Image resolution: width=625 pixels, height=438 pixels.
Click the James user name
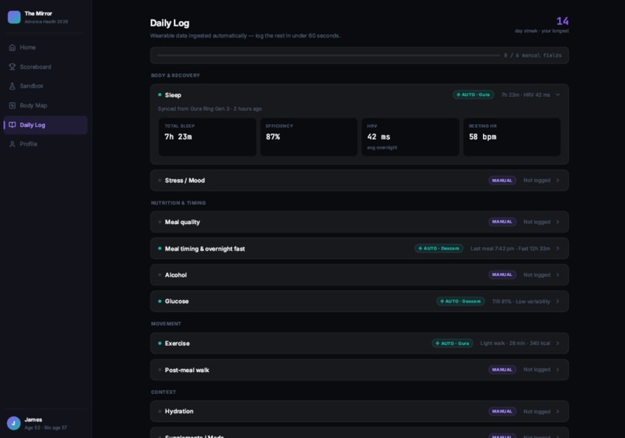[x=33, y=419]
